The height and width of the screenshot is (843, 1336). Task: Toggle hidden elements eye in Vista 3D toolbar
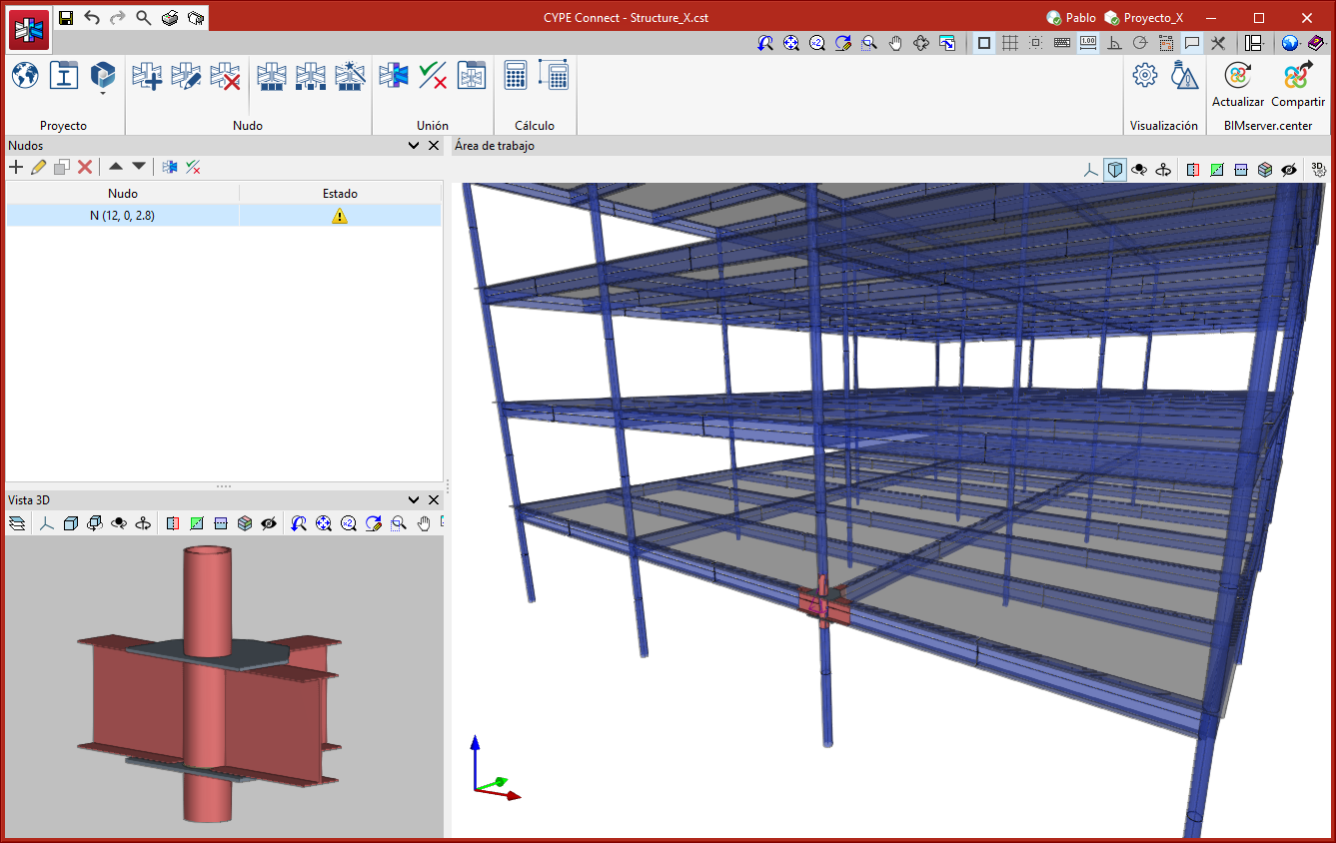click(x=268, y=523)
